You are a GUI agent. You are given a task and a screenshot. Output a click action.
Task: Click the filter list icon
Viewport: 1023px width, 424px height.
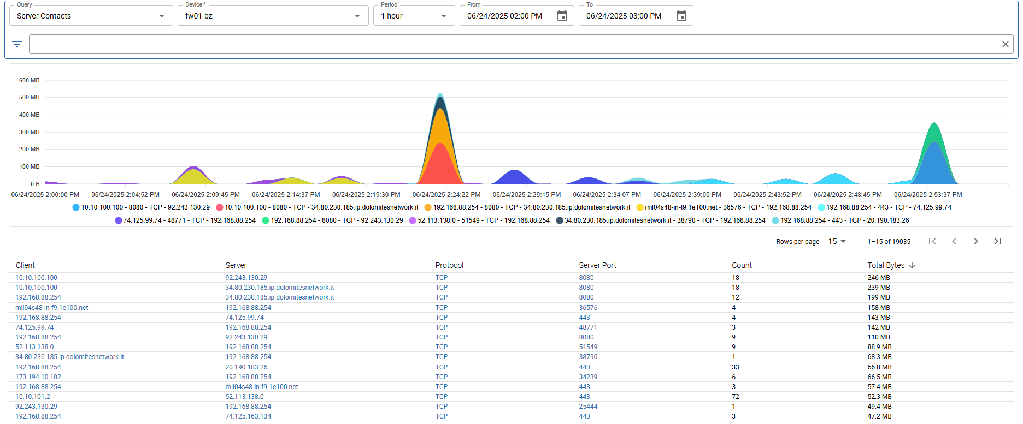coord(17,44)
